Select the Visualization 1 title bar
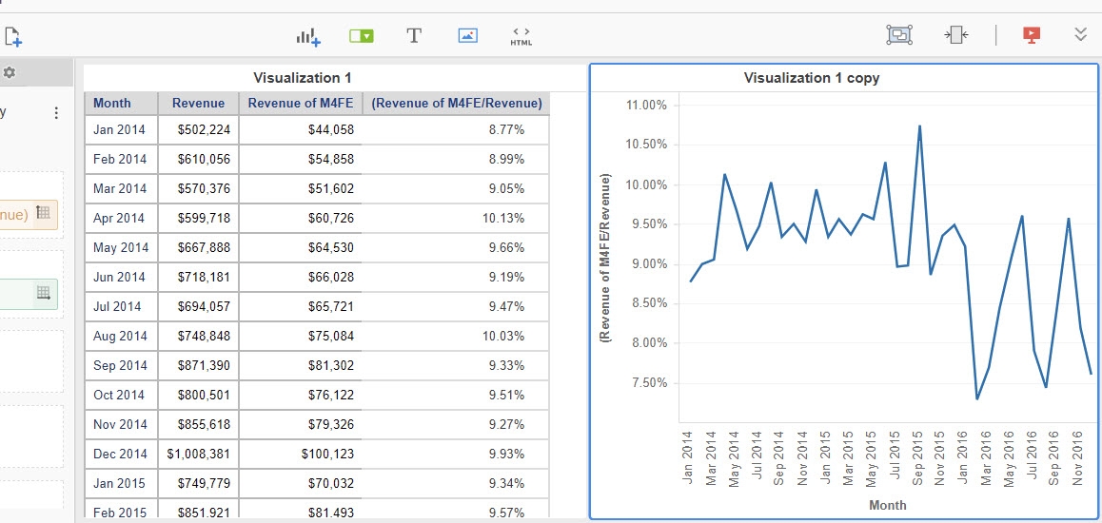 [x=302, y=78]
